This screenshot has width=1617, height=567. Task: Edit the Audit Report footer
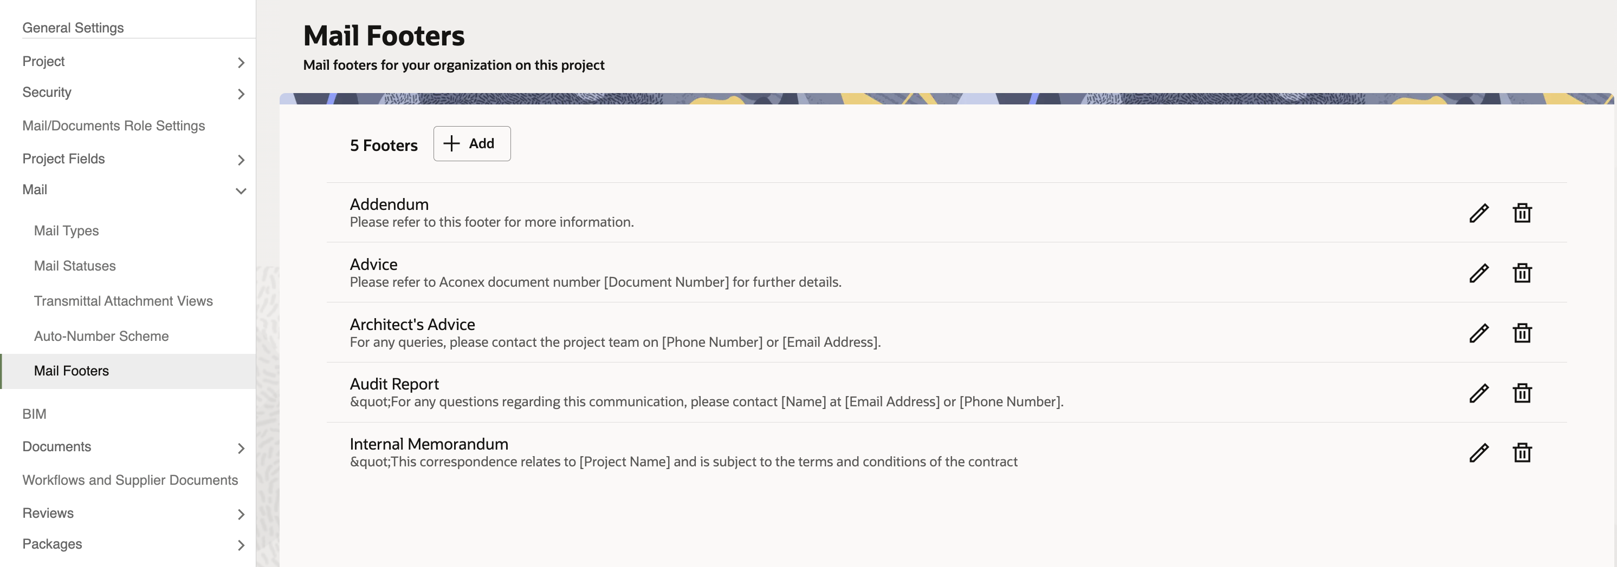click(x=1479, y=393)
